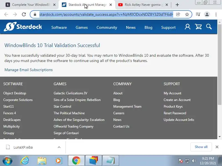This screenshot has height=166, width=222.
Task: Open DeskScapes footer link
Action: (12, 120)
